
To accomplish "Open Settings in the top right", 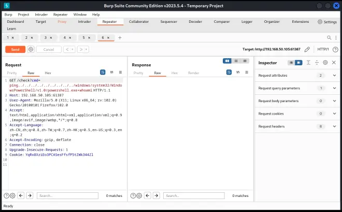I will point(327,22).
